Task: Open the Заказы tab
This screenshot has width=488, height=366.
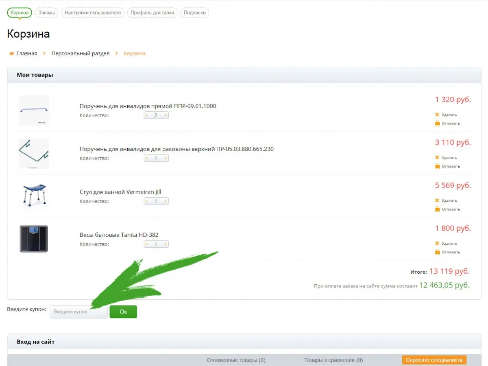Action: coord(47,13)
